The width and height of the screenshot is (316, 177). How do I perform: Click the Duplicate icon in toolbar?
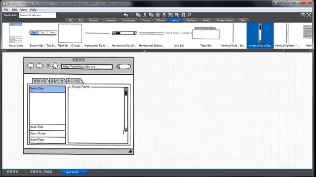(138, 15)
